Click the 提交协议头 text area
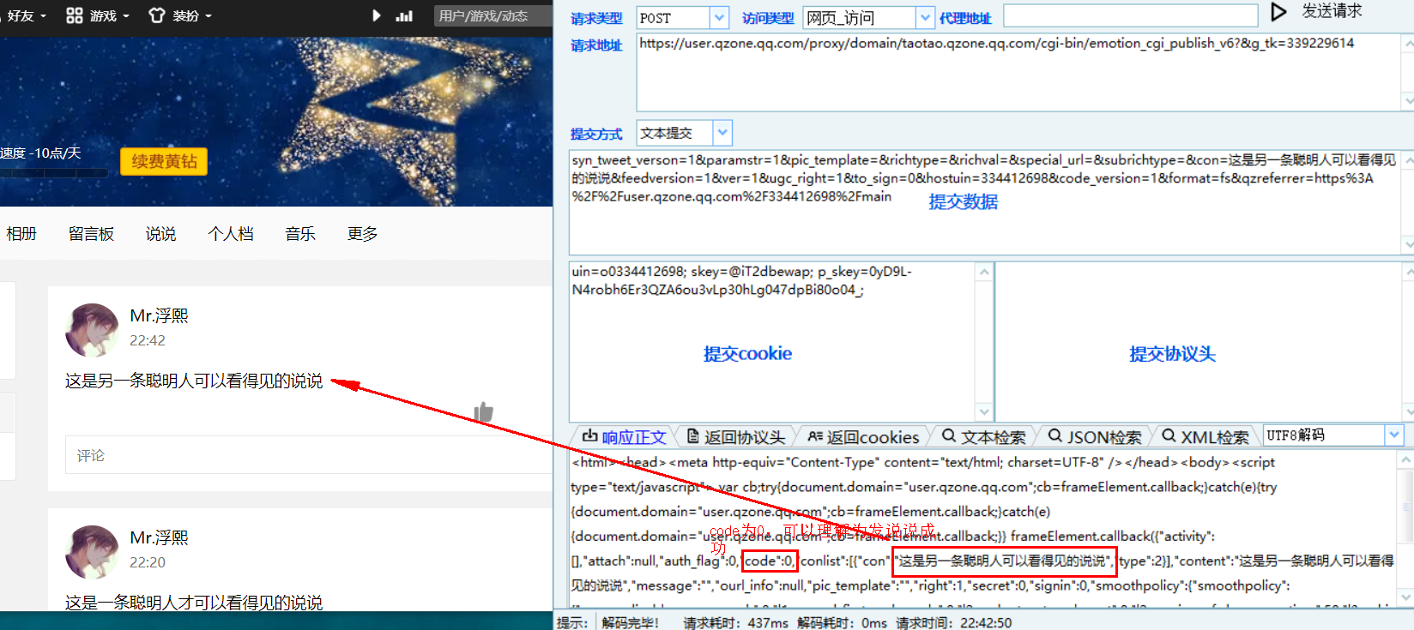1414x630 pixels. point(1199,341)
